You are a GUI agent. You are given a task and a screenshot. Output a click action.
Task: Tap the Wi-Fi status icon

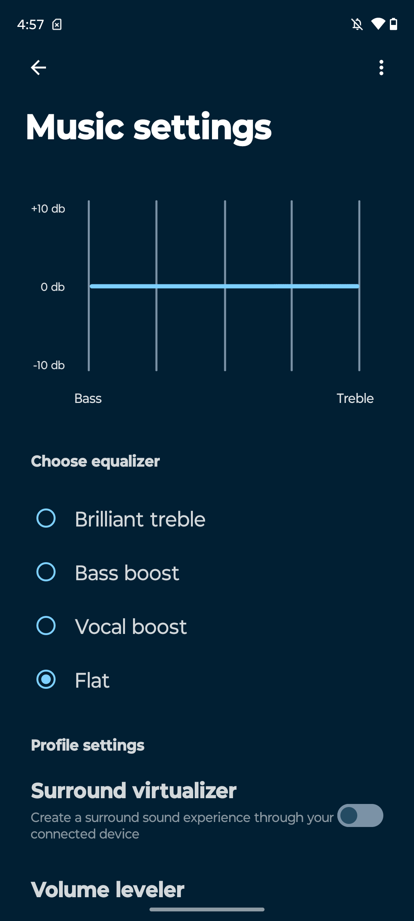tap(378, 24)
